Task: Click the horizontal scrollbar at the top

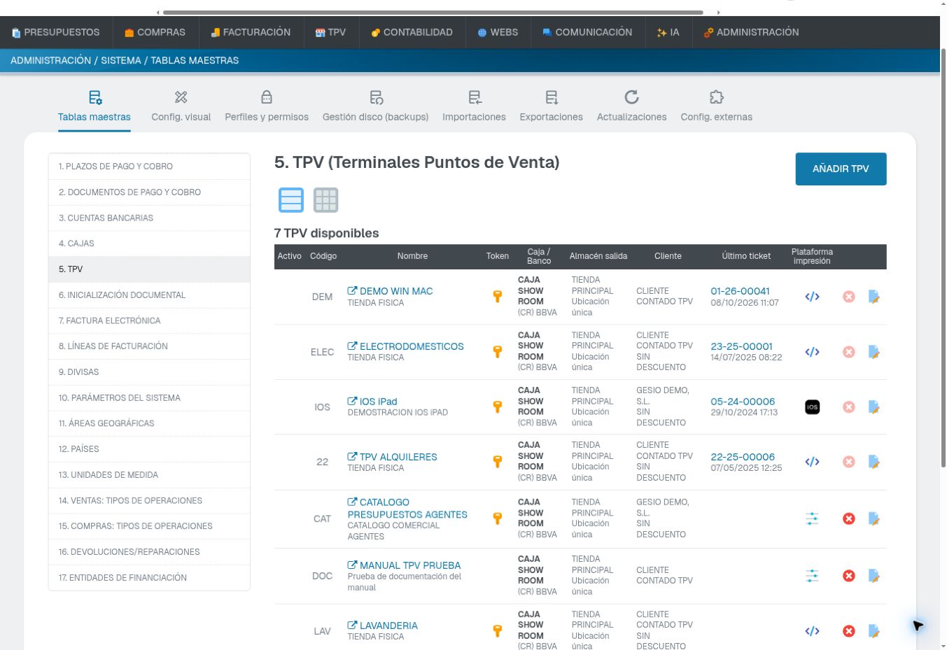Action: pos(433,12)
